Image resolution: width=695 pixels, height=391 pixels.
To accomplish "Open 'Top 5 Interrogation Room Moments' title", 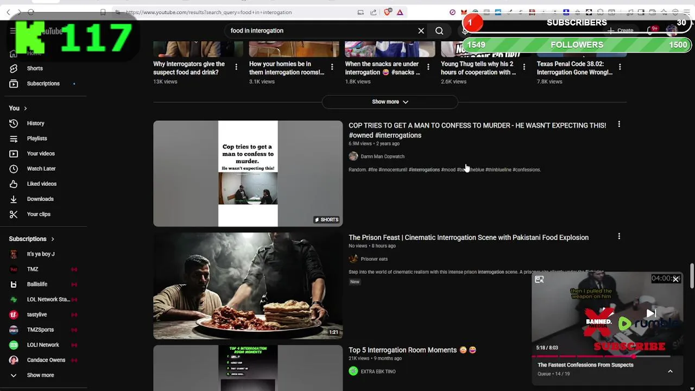I will pyautogui.click(x=412, y=350).
